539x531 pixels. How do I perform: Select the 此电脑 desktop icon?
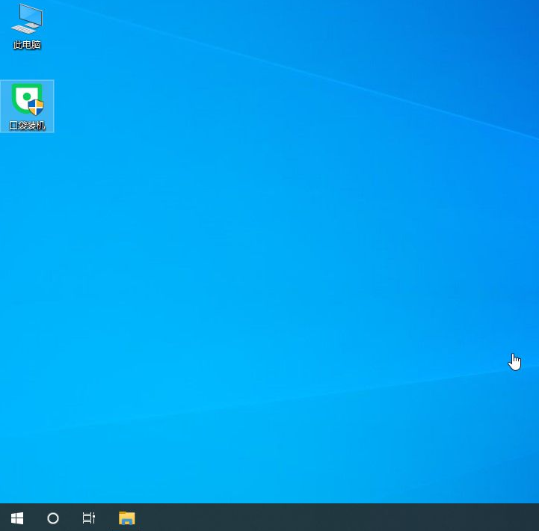pyautogui.click(x=27, y=26)
